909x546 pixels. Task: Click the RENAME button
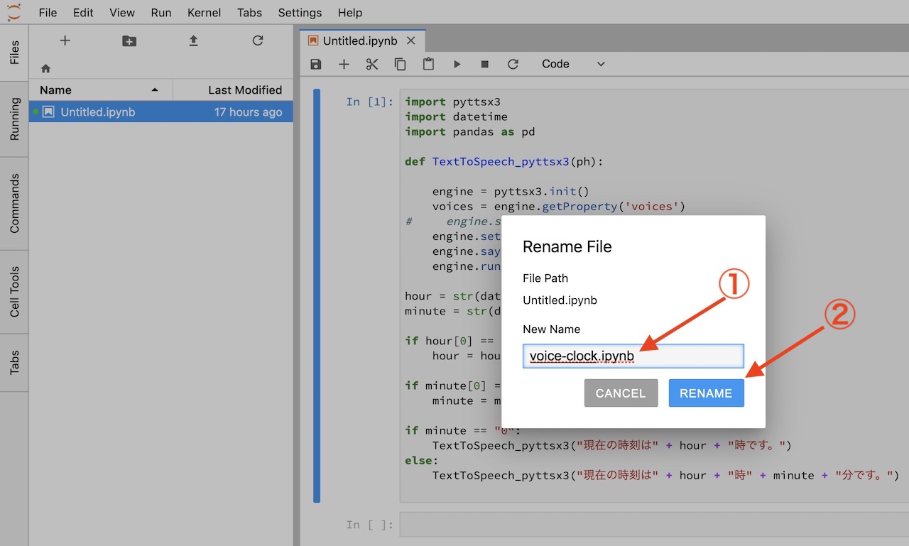click(x=706, y=393)
